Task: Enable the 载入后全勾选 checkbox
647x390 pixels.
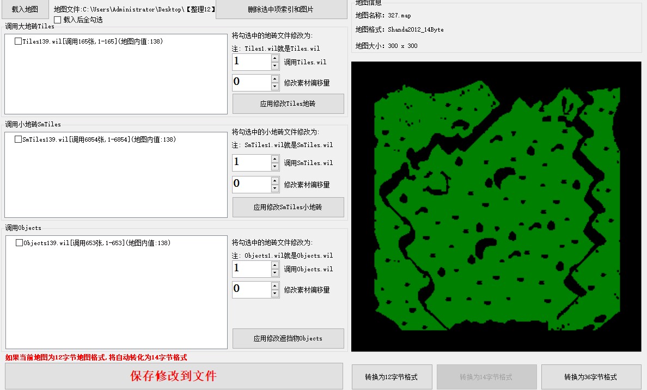Action: (x=58, y=20)
